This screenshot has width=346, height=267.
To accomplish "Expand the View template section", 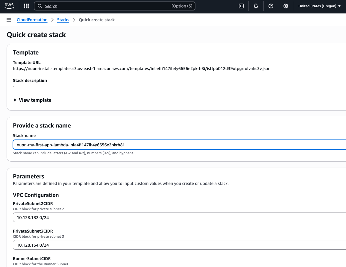I will [32, 100].
